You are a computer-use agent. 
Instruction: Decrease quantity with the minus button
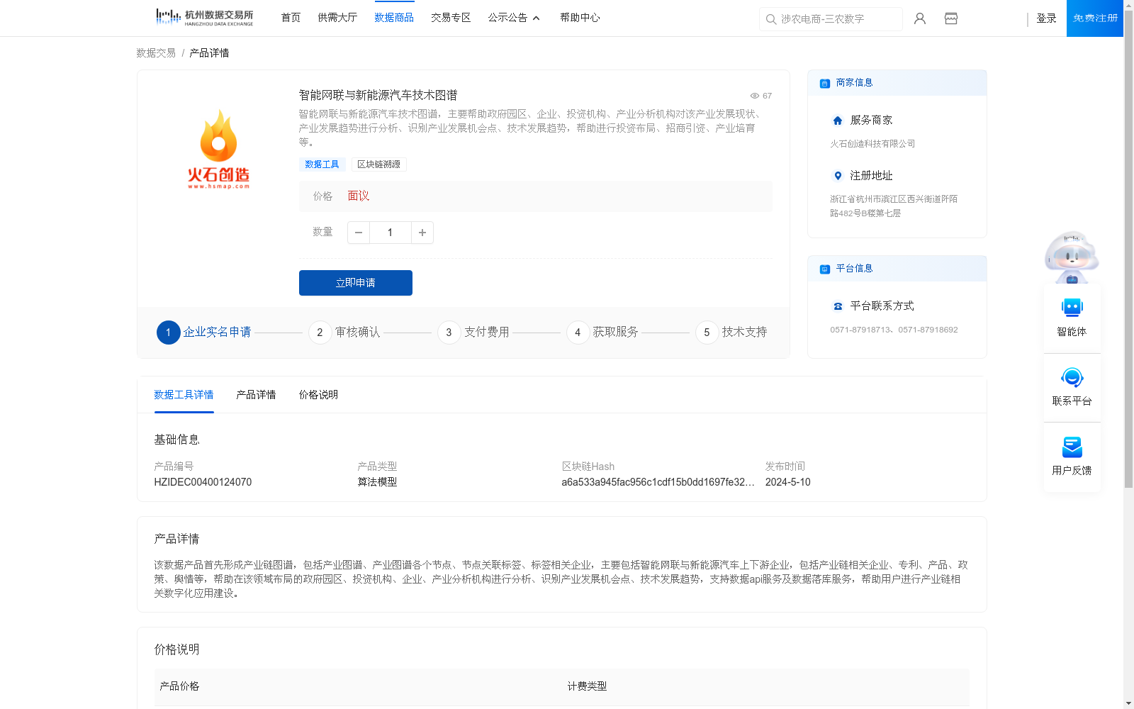(x=359, y=233)
